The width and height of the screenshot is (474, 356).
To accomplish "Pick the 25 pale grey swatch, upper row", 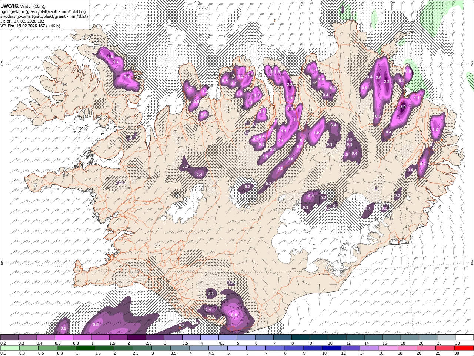I will [x=446, y=338].
